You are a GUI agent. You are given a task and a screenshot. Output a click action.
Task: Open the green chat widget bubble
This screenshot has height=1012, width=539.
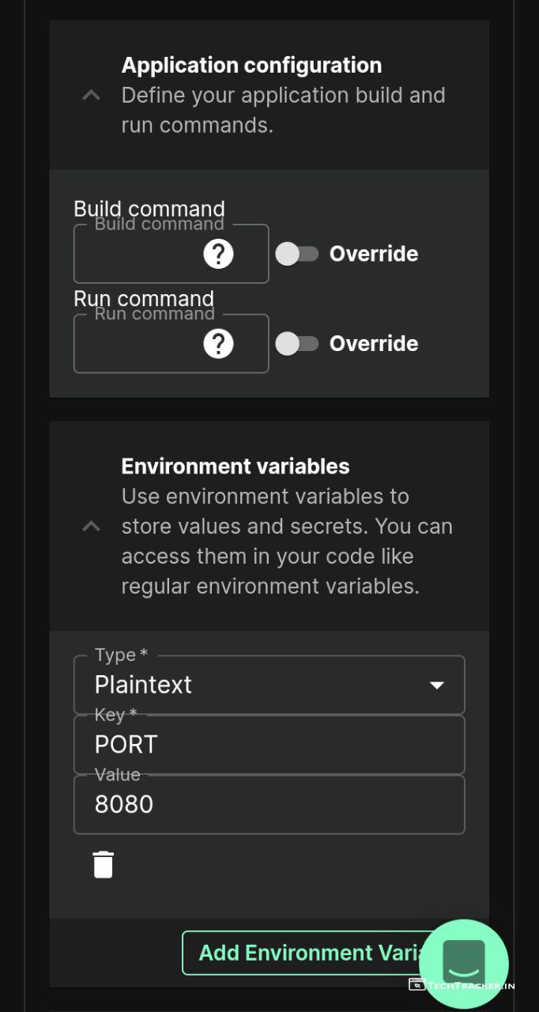[x=463, y=963]
